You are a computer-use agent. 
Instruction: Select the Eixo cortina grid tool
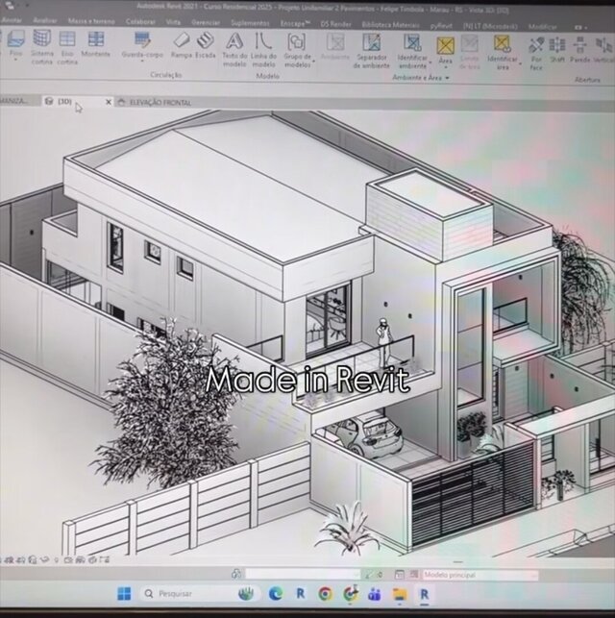(x=67, y=48)
